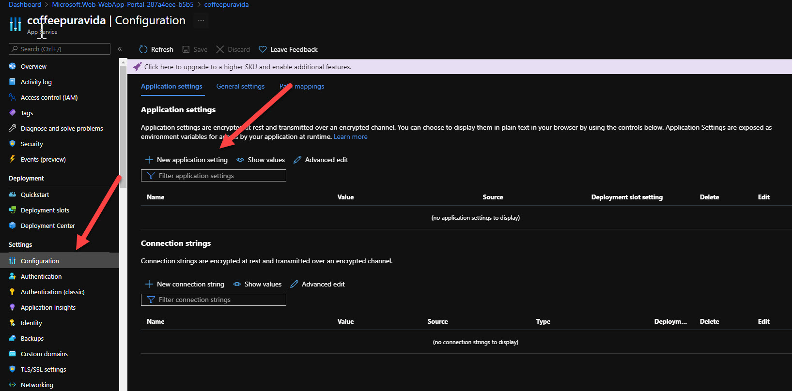Click the sidebar vertical scrollbar

(x=123, y=126)
